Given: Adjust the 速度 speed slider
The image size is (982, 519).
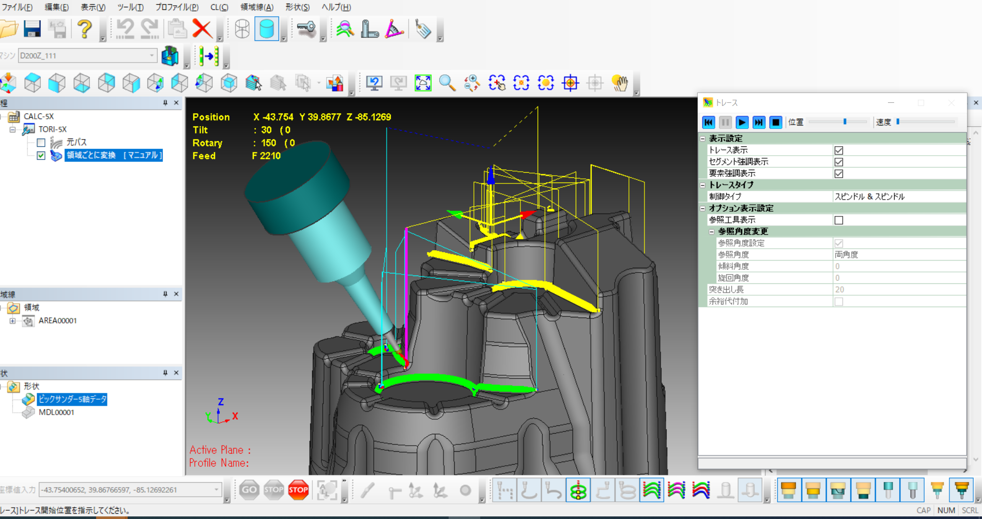Looking at the screenshot, I should pyautogui.click(x=898, y=122).
